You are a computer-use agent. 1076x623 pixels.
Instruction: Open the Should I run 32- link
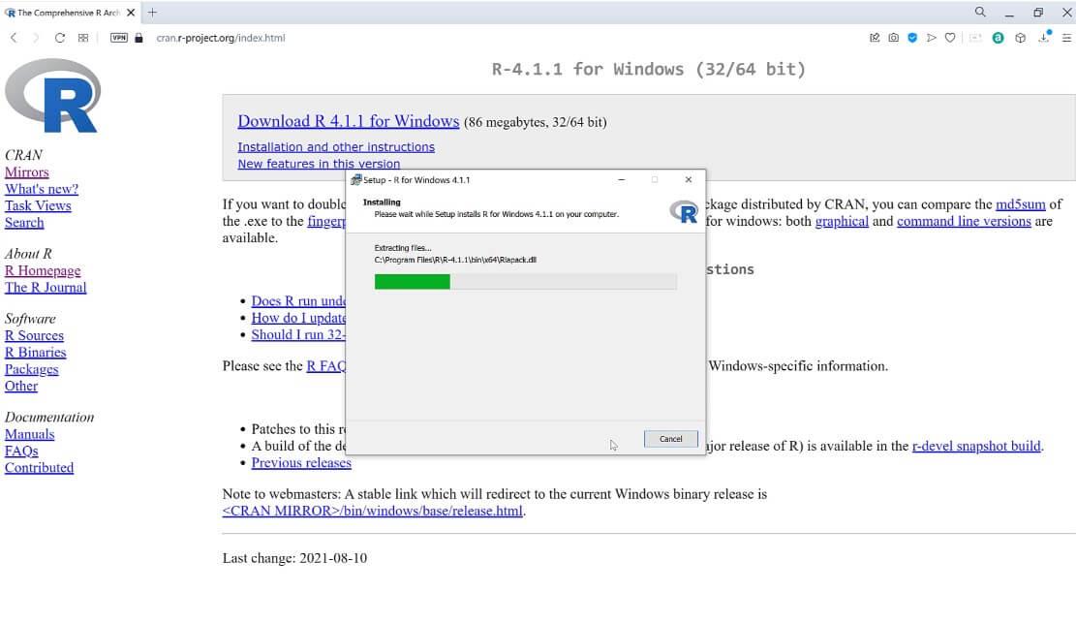[x=298, y=334]
